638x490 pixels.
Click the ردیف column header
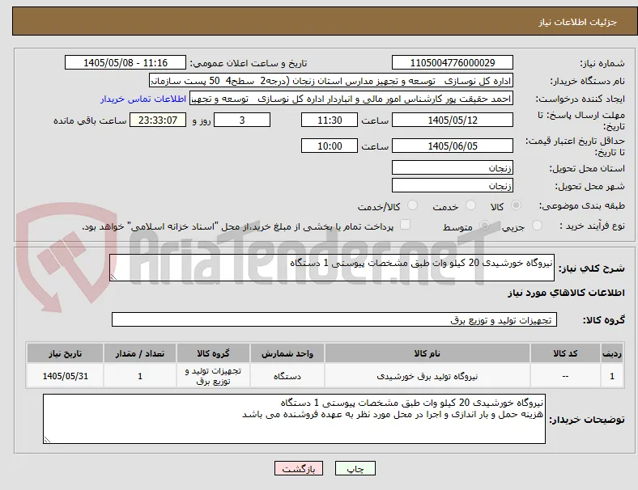tap(612, 353)
